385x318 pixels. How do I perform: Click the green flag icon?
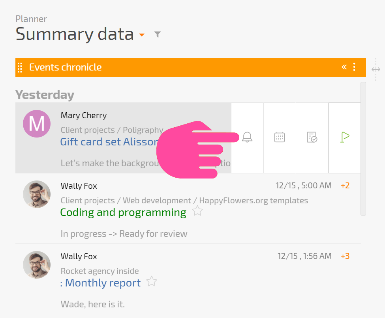(x=345, y=137)
